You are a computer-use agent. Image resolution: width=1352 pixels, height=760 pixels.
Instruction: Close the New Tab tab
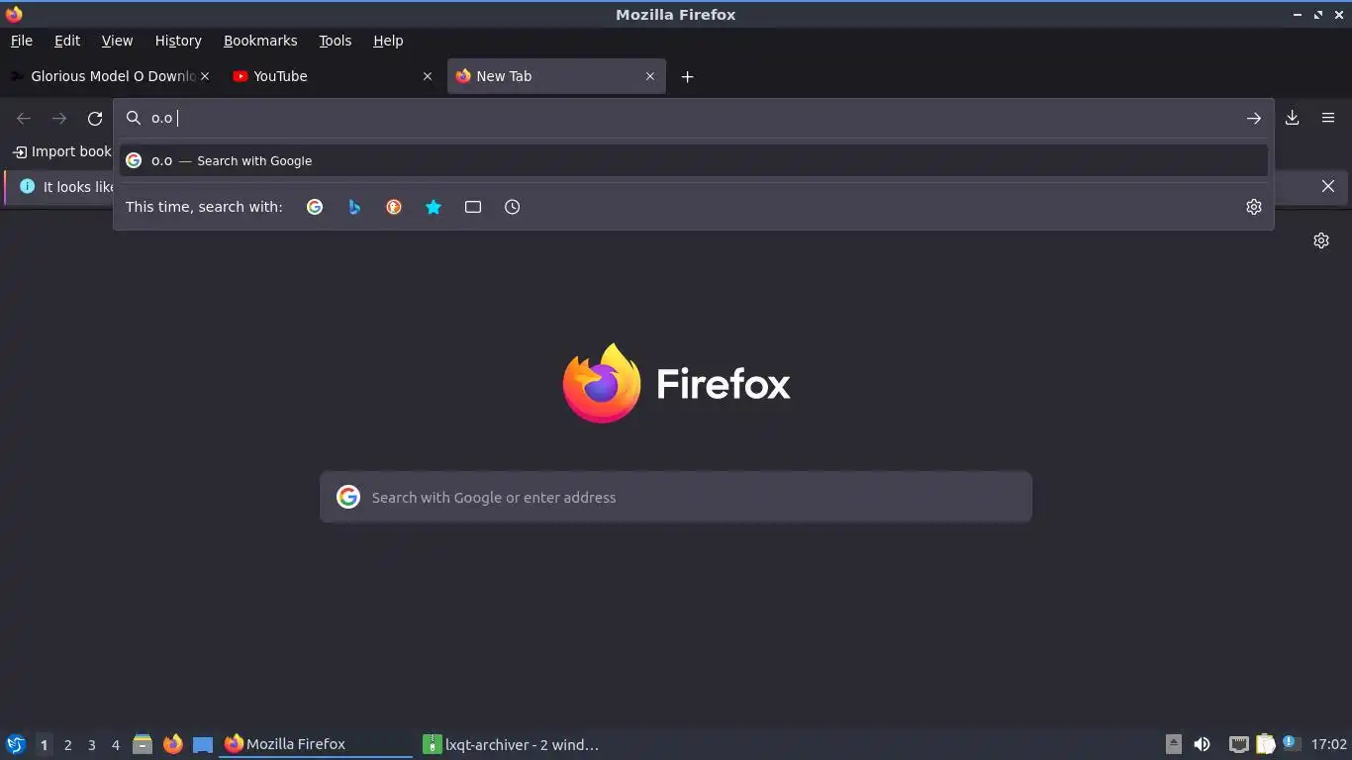coord(650,76)
